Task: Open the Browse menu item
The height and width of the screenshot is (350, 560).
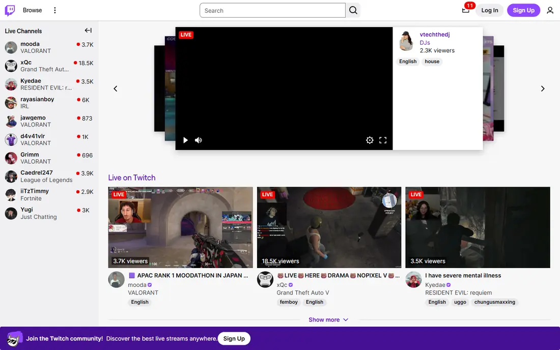Action: 32,10
